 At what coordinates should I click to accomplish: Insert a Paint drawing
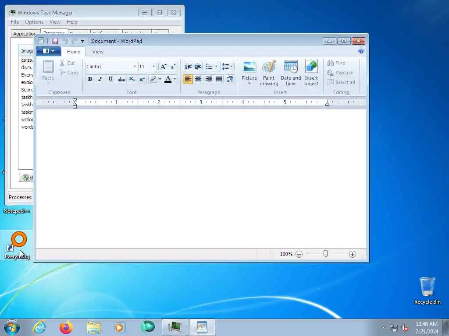[x=269, y=73]
